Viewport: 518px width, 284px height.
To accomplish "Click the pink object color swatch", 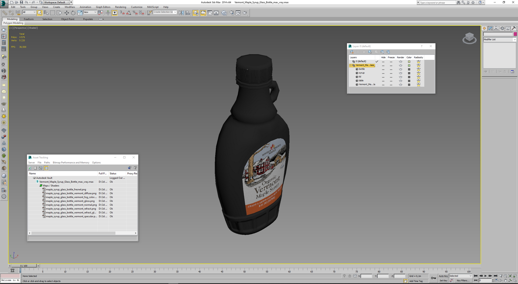I will coord(515,34).
